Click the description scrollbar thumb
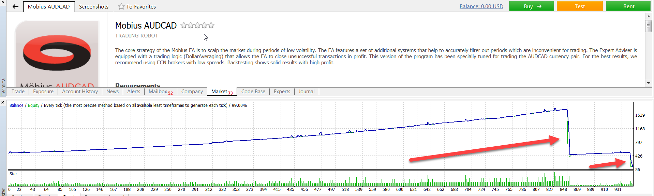 pyautogui.click(x=648, y=26)
